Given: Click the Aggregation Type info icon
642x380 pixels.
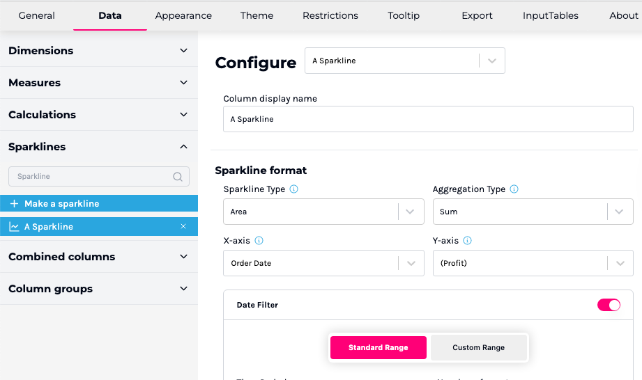Looking at the screenshot, I should click(x=514, y=189).
